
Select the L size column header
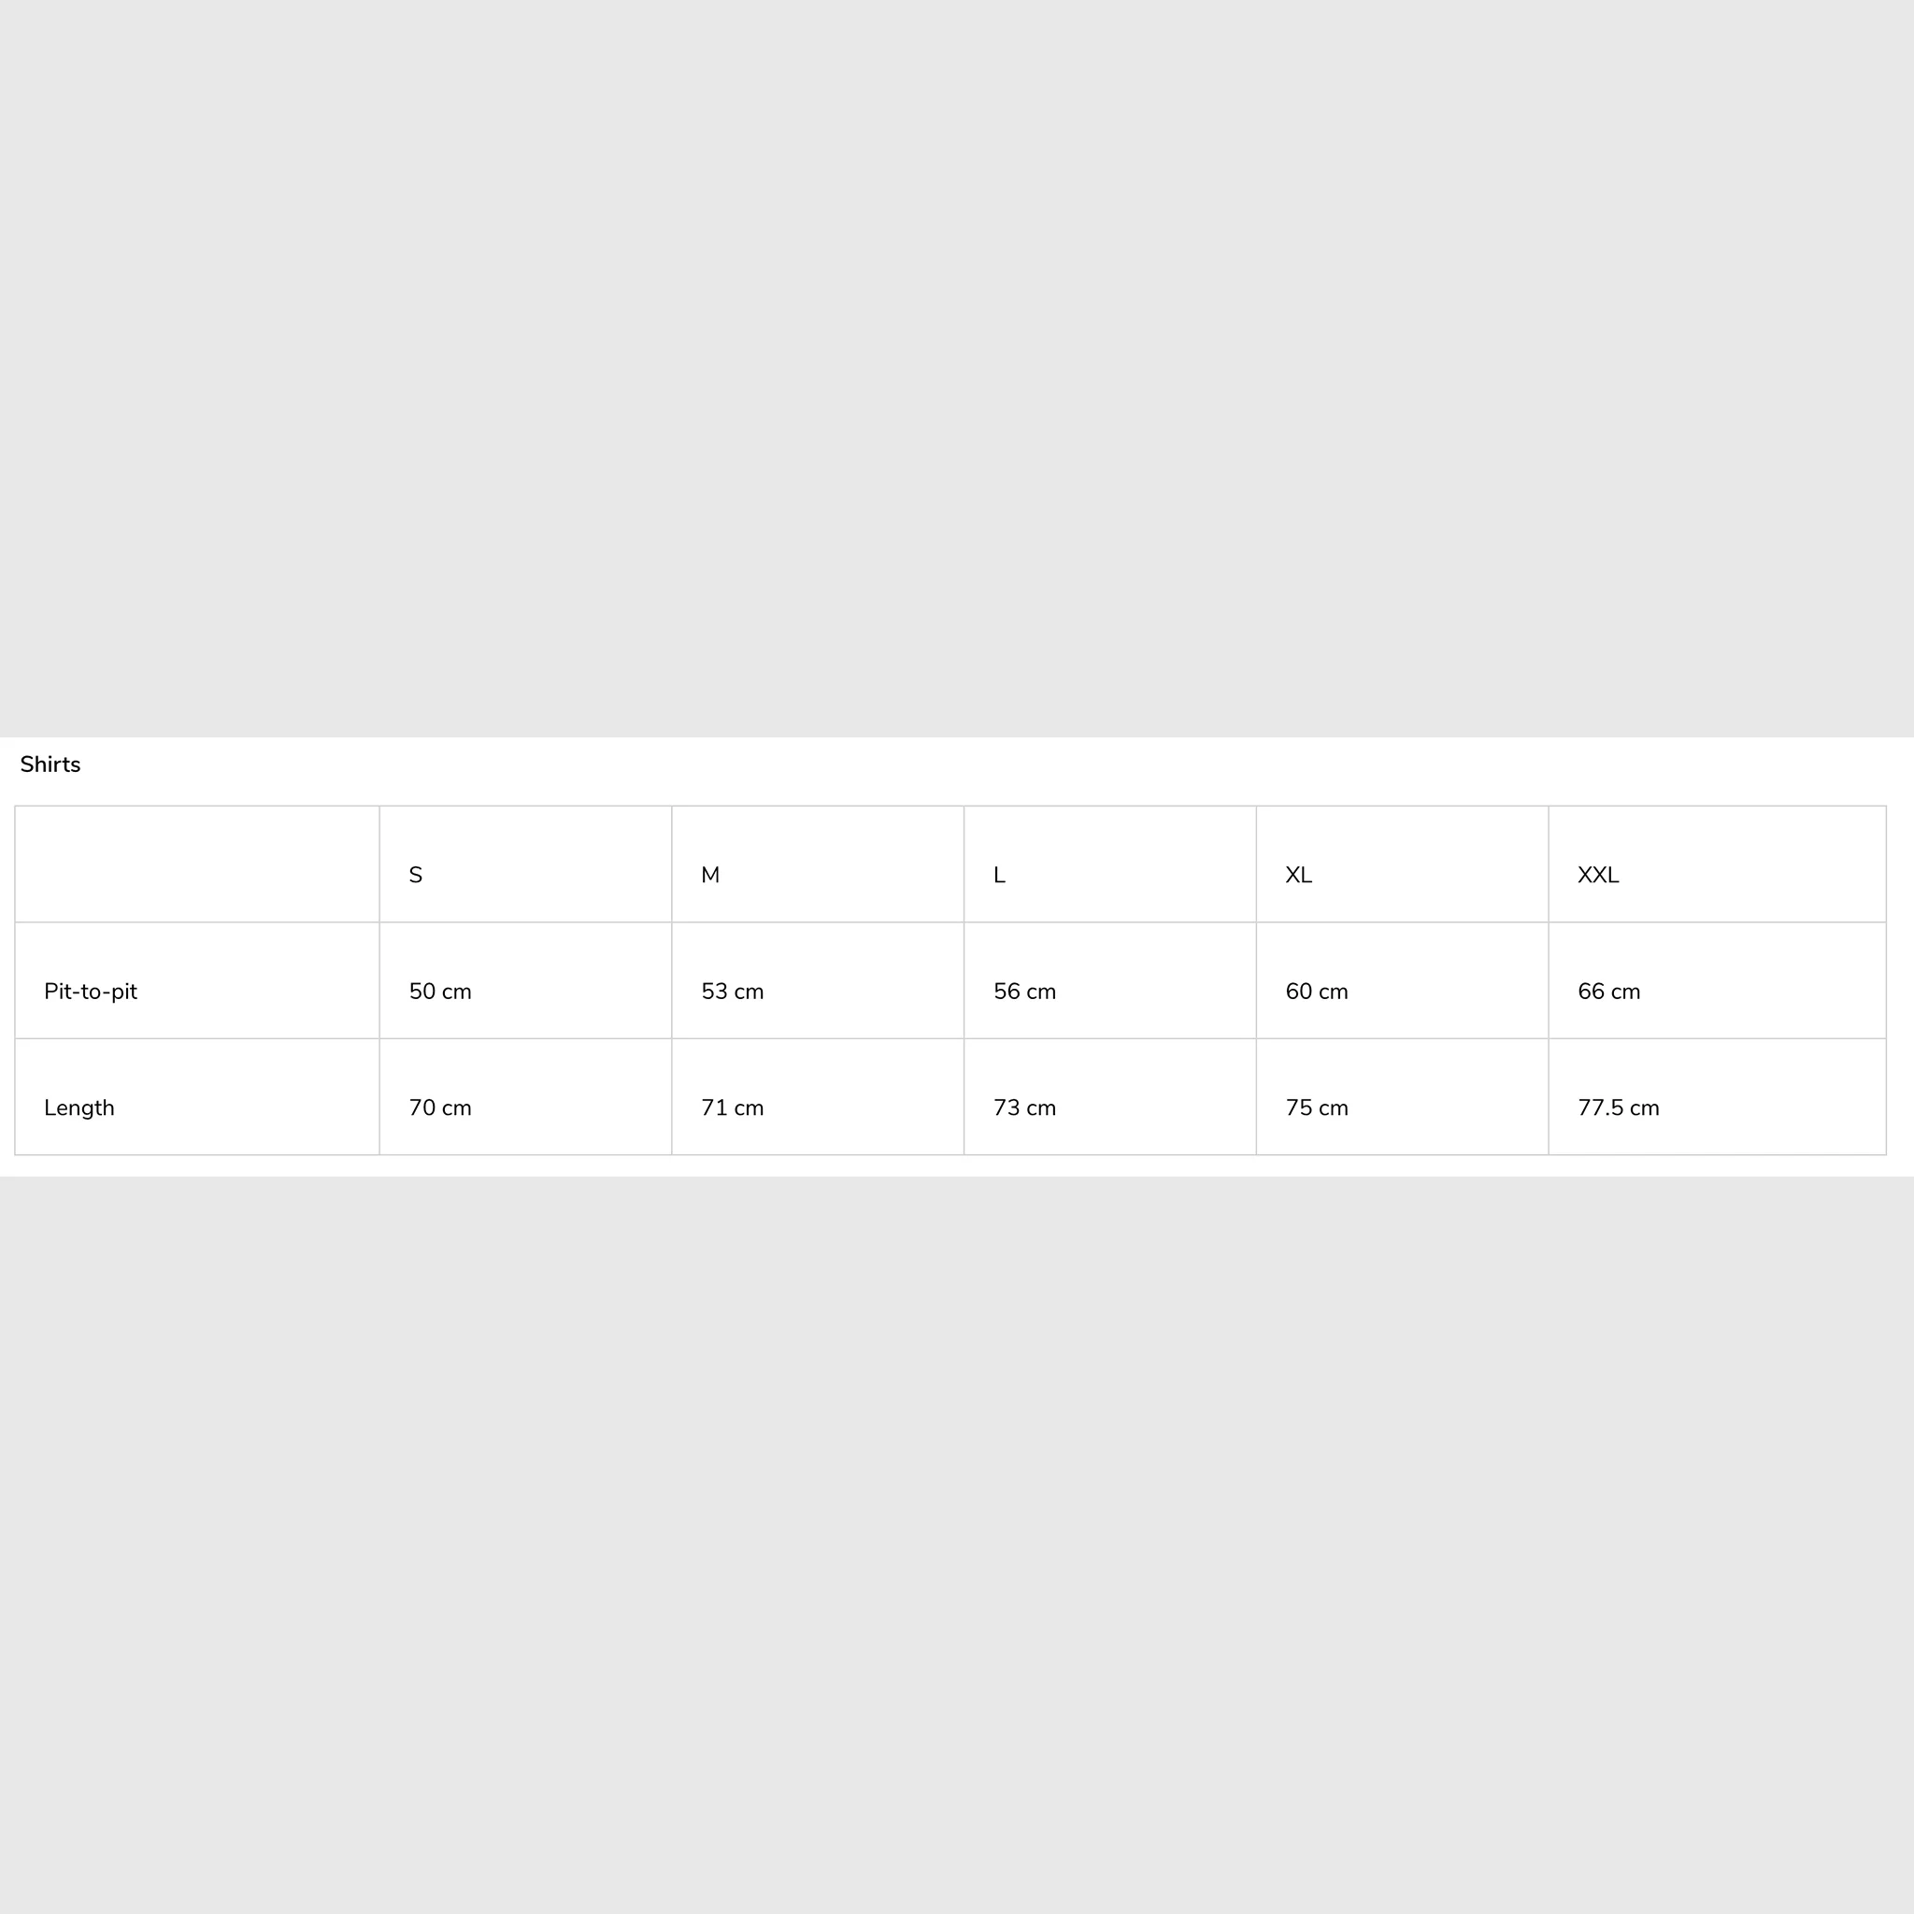click(x=1109, y=864)
